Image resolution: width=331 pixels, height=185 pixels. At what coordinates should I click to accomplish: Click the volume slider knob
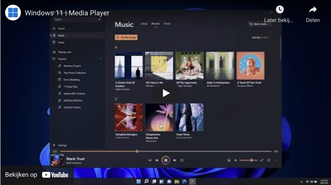[x=251, y=160]
